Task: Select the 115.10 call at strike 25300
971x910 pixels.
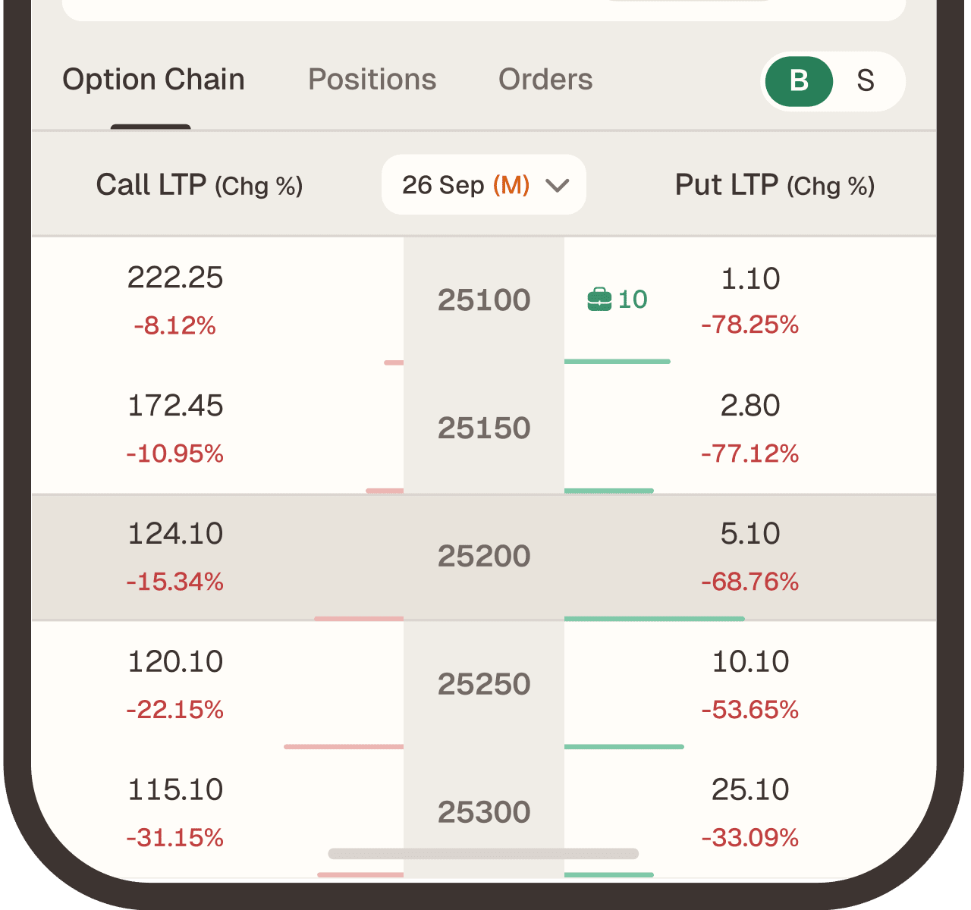Action: coord(175,790)
